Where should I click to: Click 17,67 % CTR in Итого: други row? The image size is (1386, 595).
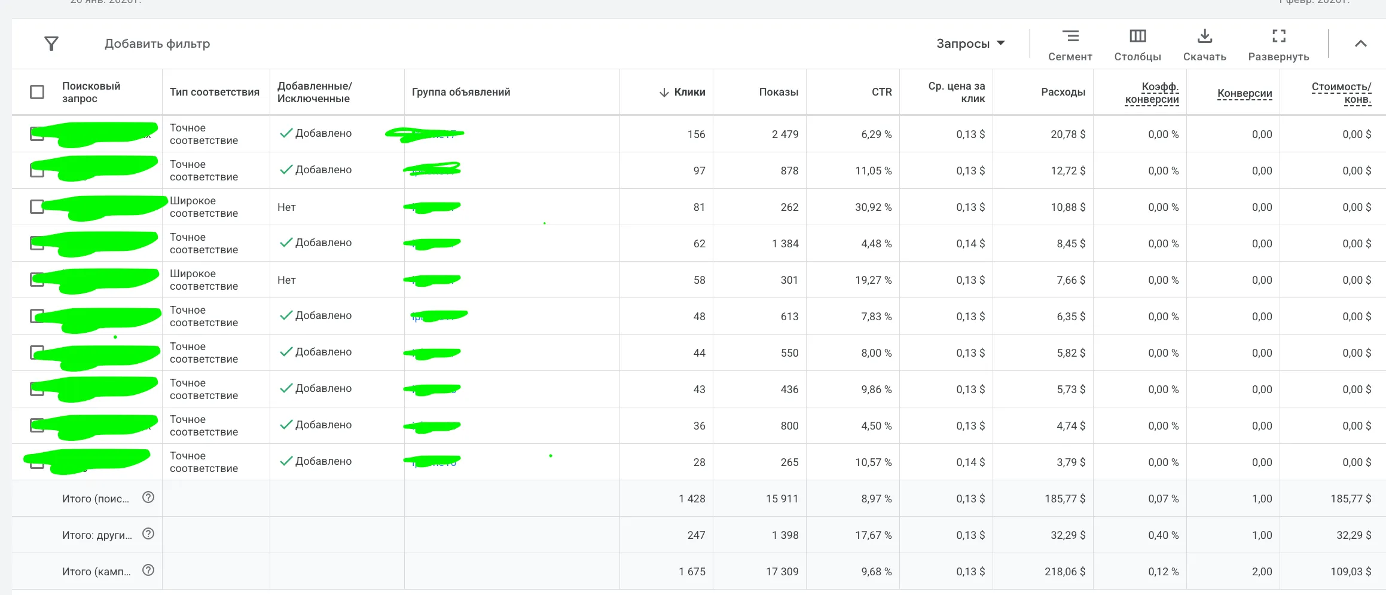click(x=873, y=535)
